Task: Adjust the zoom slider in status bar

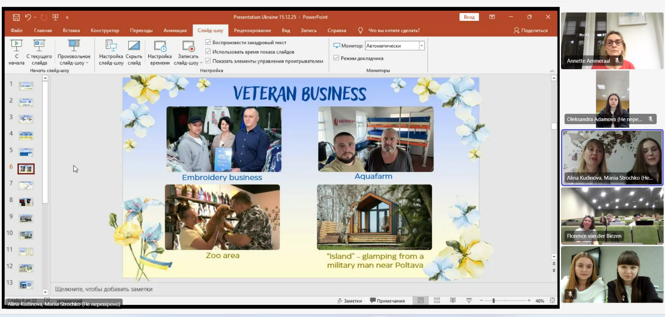Action: tap(494, 301)
